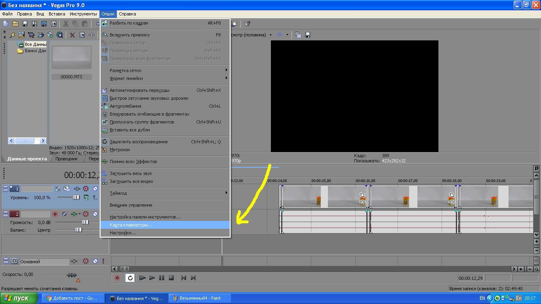Toggle loop playback button in transport
The height and width of the screenshot is (304, 541).
point(130,278)
